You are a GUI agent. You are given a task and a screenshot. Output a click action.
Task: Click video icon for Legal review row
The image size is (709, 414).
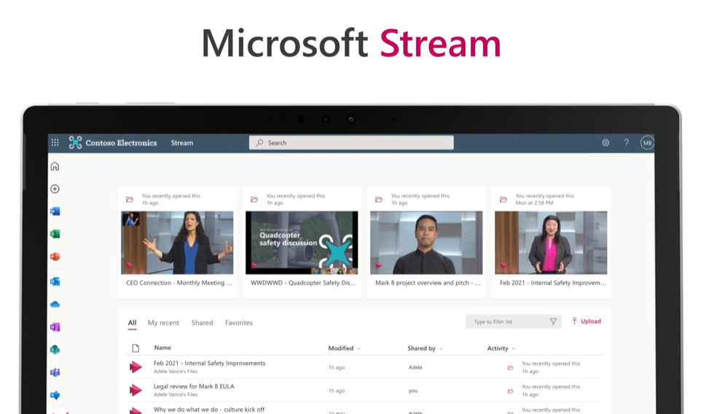pyautogui.click(x=136, y=390)
